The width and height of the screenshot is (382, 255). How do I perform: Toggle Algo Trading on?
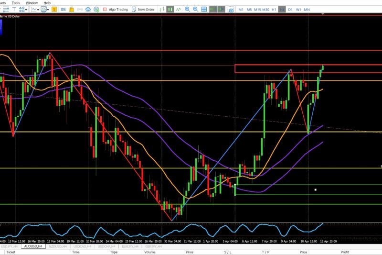(x=115, y=10)
